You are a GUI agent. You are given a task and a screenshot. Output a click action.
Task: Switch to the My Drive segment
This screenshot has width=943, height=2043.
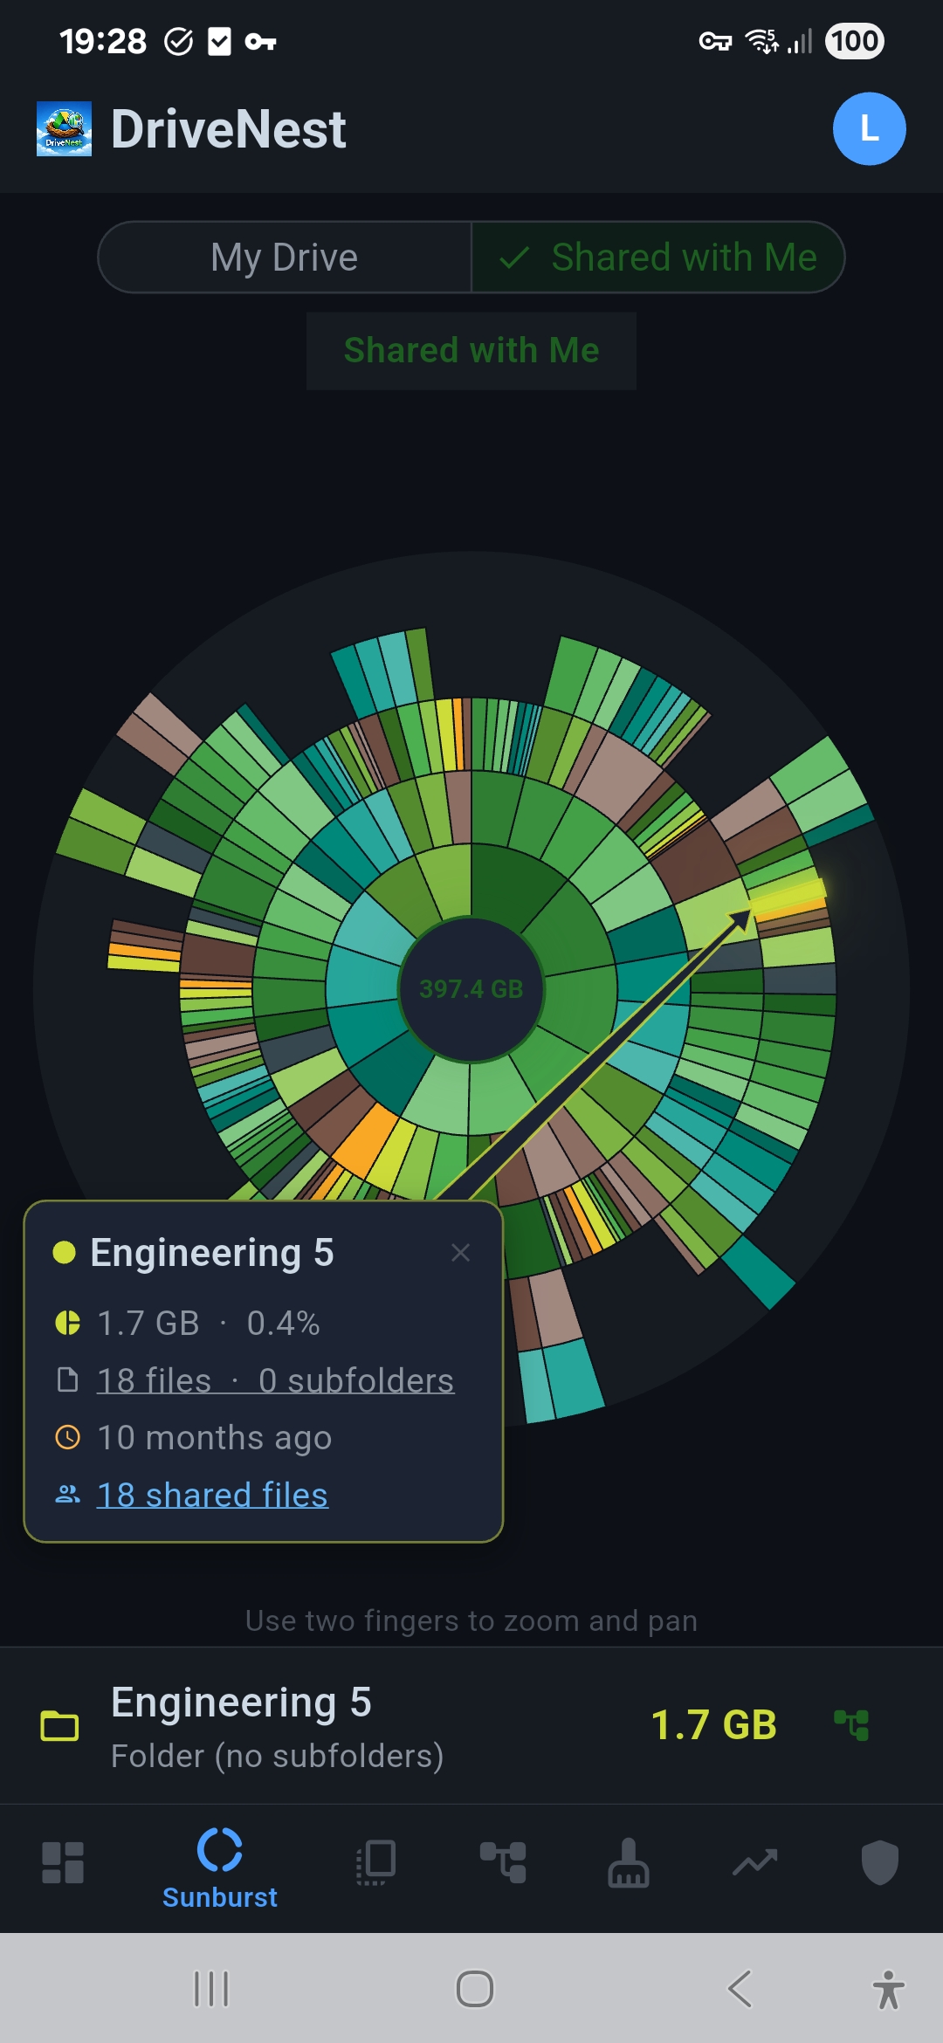point(285,258)
